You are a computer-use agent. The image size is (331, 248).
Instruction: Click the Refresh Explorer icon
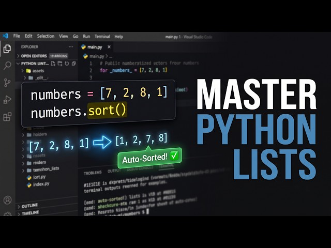[x=67, y=63]
